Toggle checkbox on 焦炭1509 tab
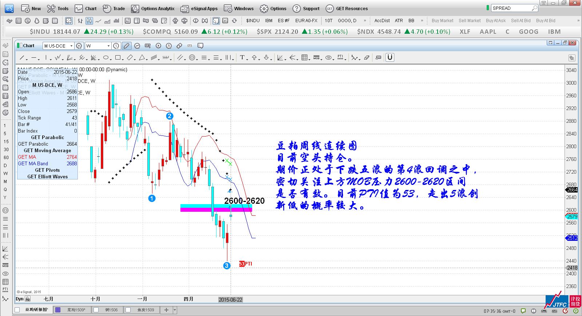The image size is (582, 316). tap(128, 310)
